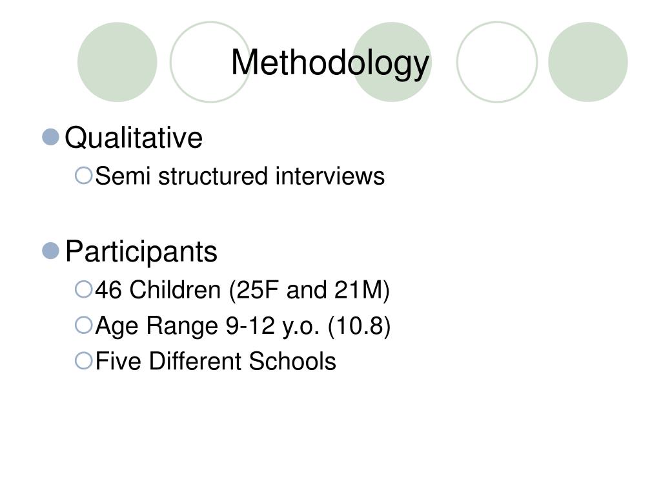661x496 pixels.
Task: Click the hollow bullet before Five Different Schools
Action: tap(83, 361)
